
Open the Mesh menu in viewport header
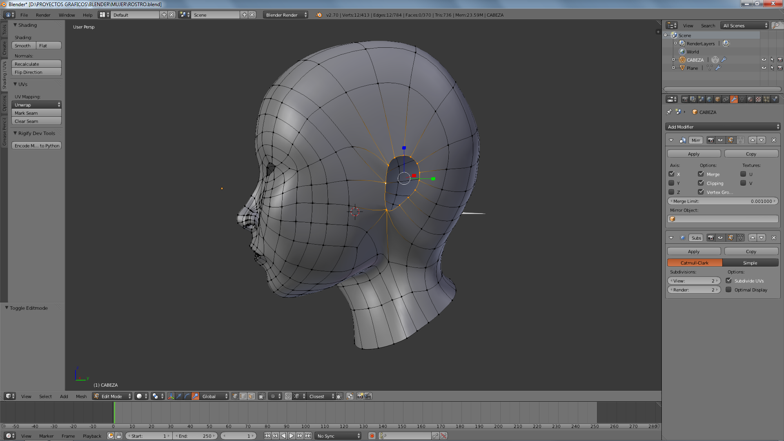coord(81,396)
